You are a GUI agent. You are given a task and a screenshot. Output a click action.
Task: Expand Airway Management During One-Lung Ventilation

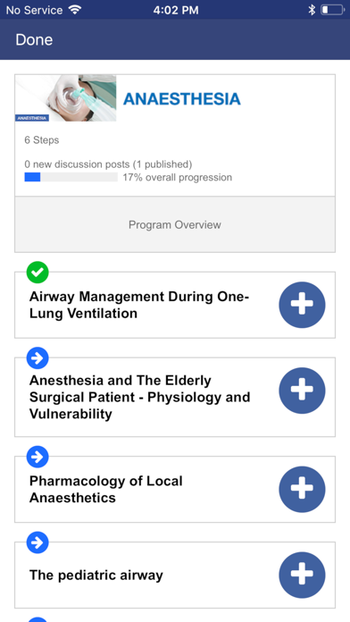point(302,305)
